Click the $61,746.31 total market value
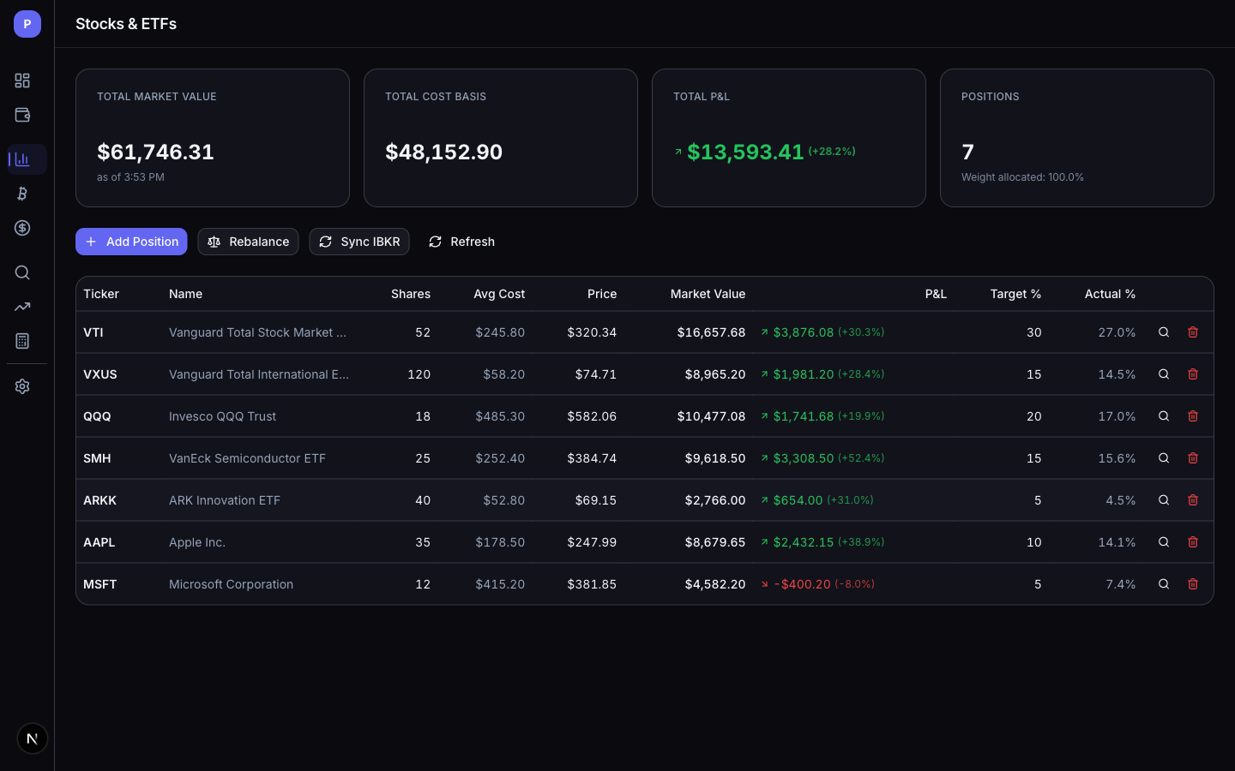The height and width of the screenshot is (771, 1235). (x=155, y=152)
